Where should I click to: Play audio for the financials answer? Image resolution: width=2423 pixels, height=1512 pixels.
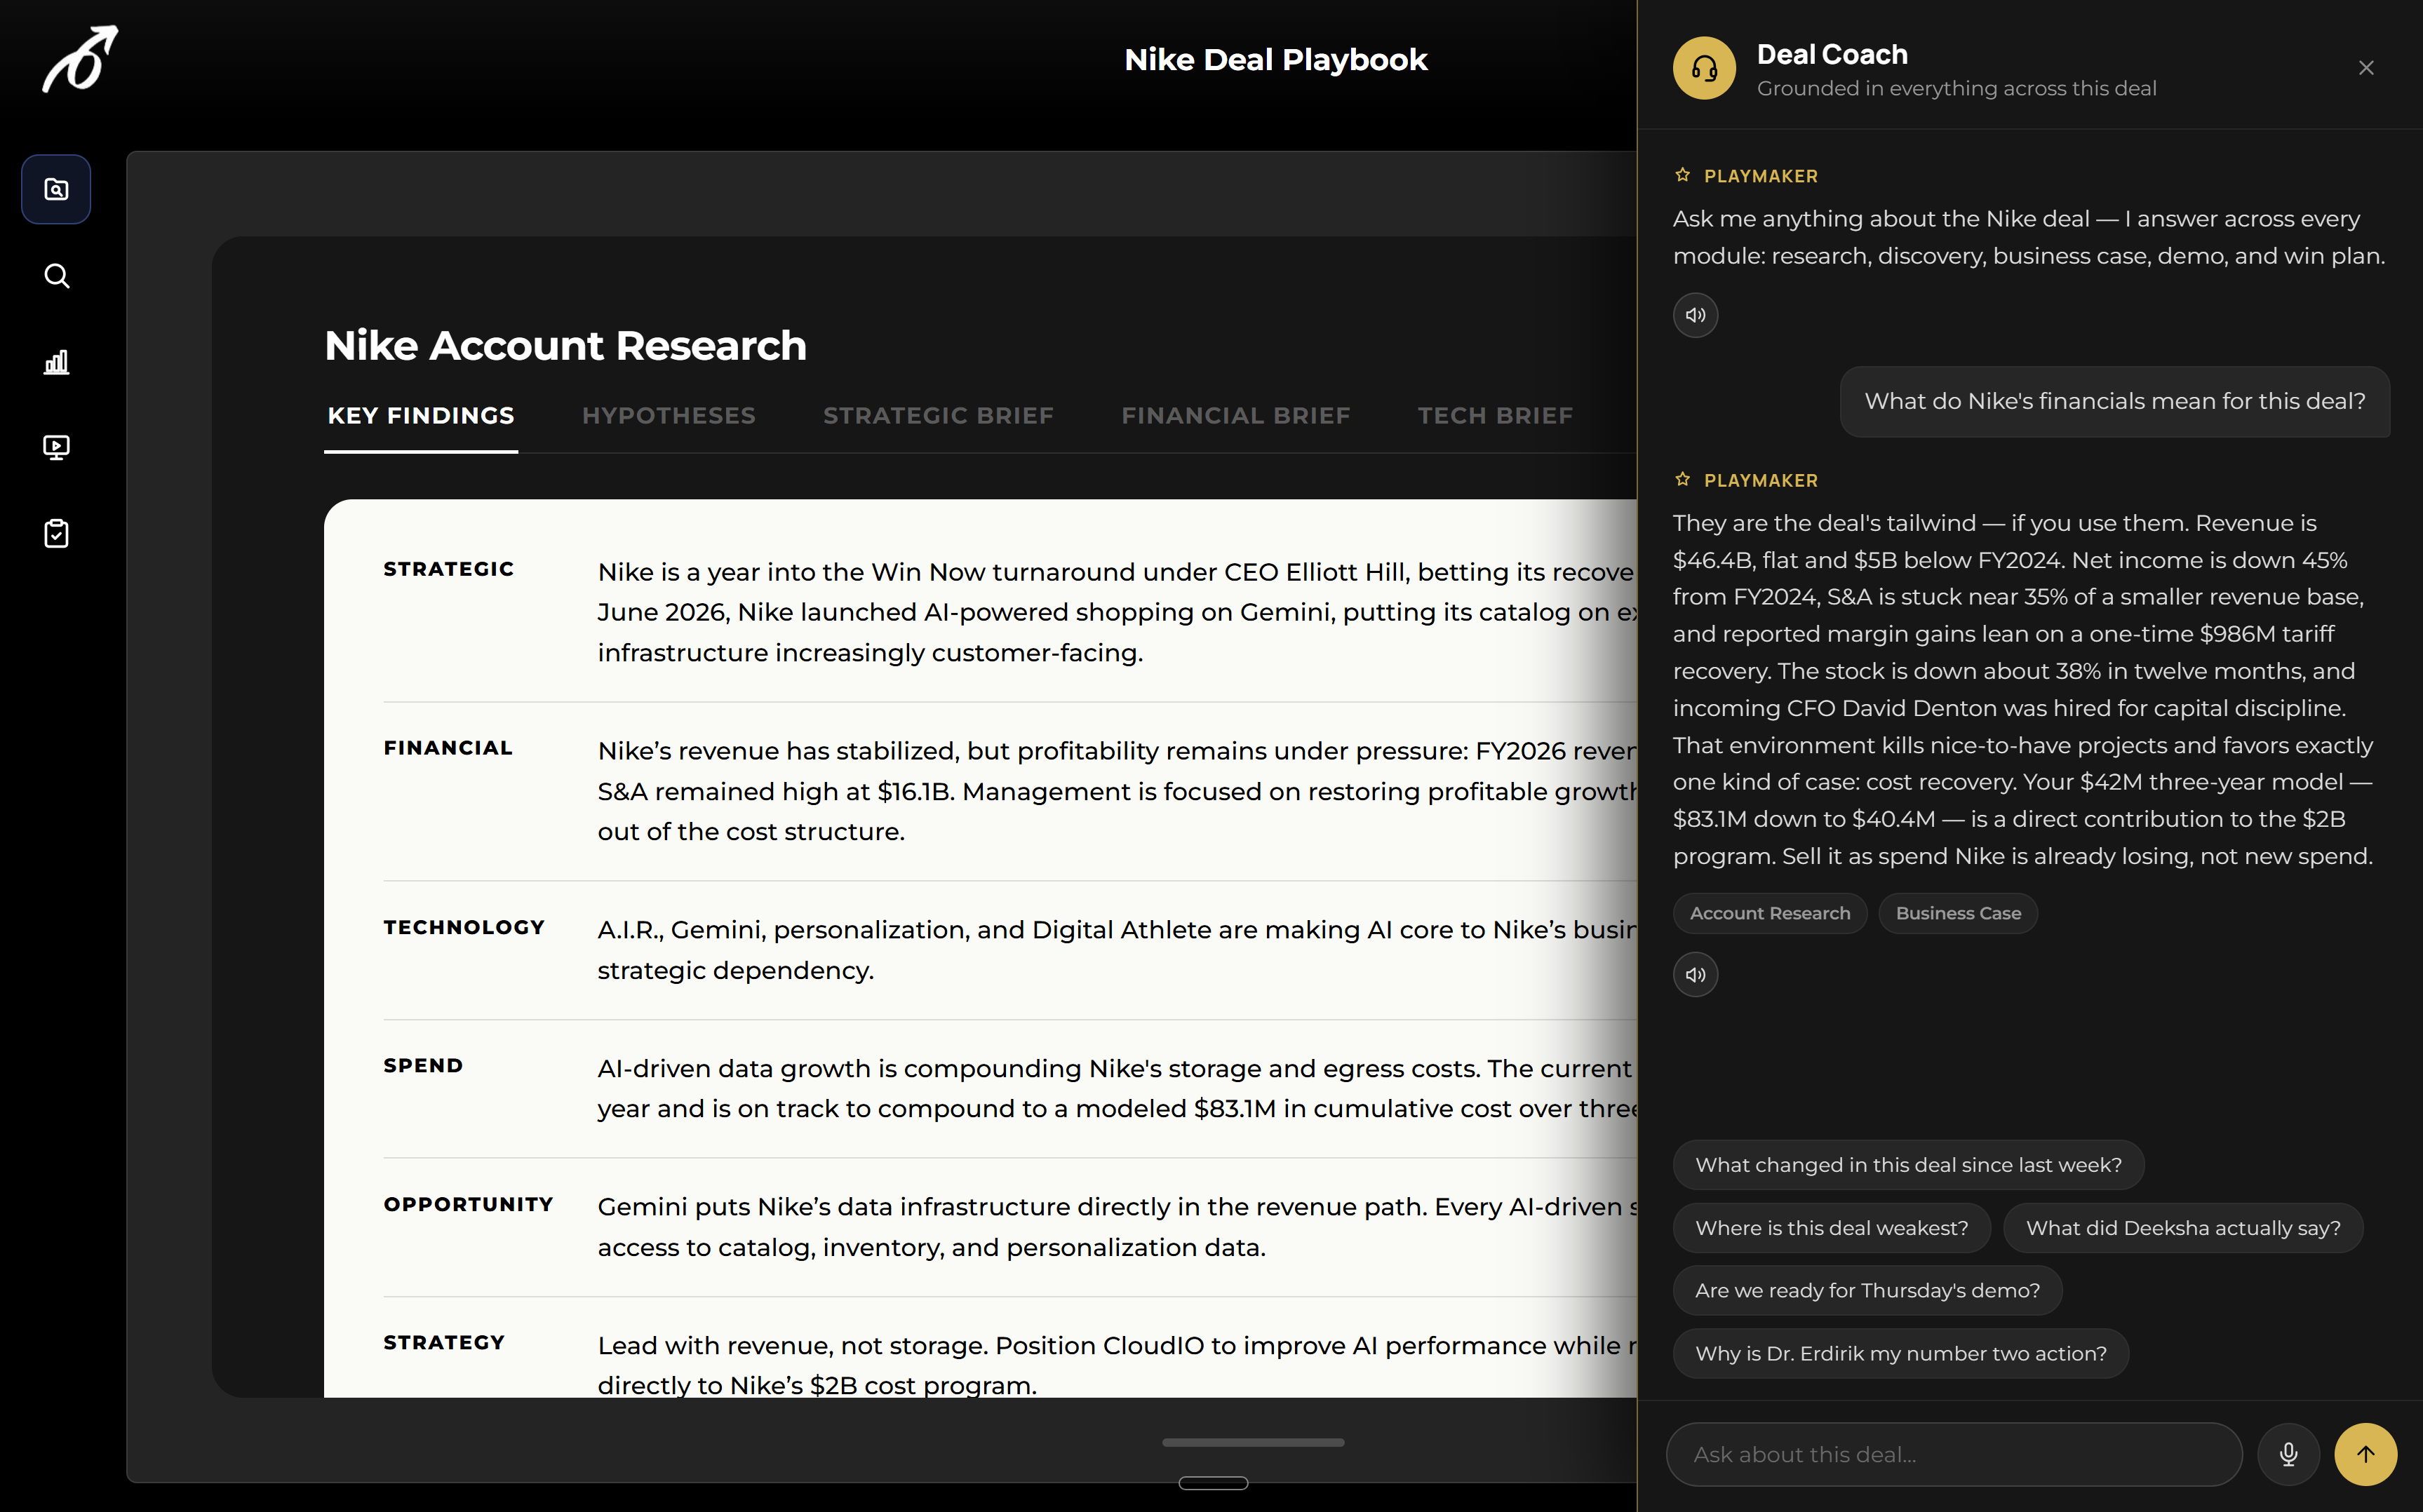point(1695,975)
